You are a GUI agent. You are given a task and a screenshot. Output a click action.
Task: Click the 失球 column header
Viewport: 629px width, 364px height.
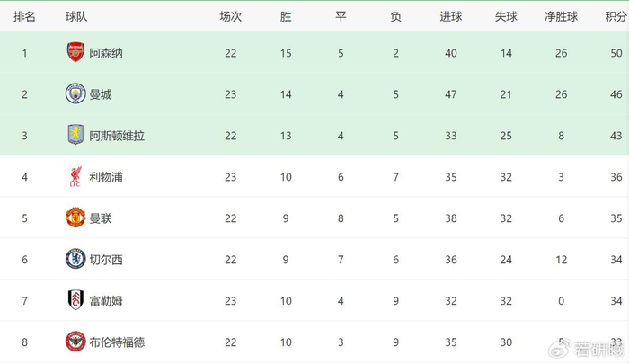click(506, 17)
